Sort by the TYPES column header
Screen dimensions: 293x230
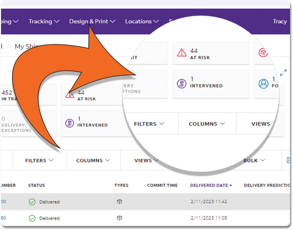121,185
